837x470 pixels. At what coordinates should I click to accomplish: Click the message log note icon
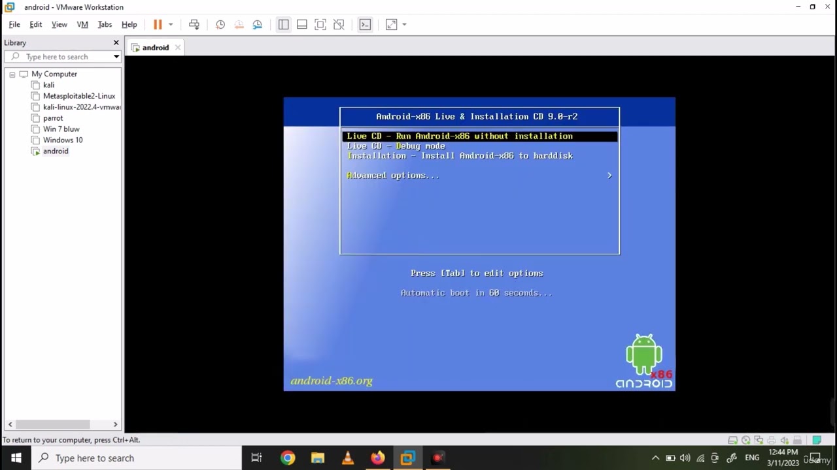pyautogui.click(x=817, y=440)
